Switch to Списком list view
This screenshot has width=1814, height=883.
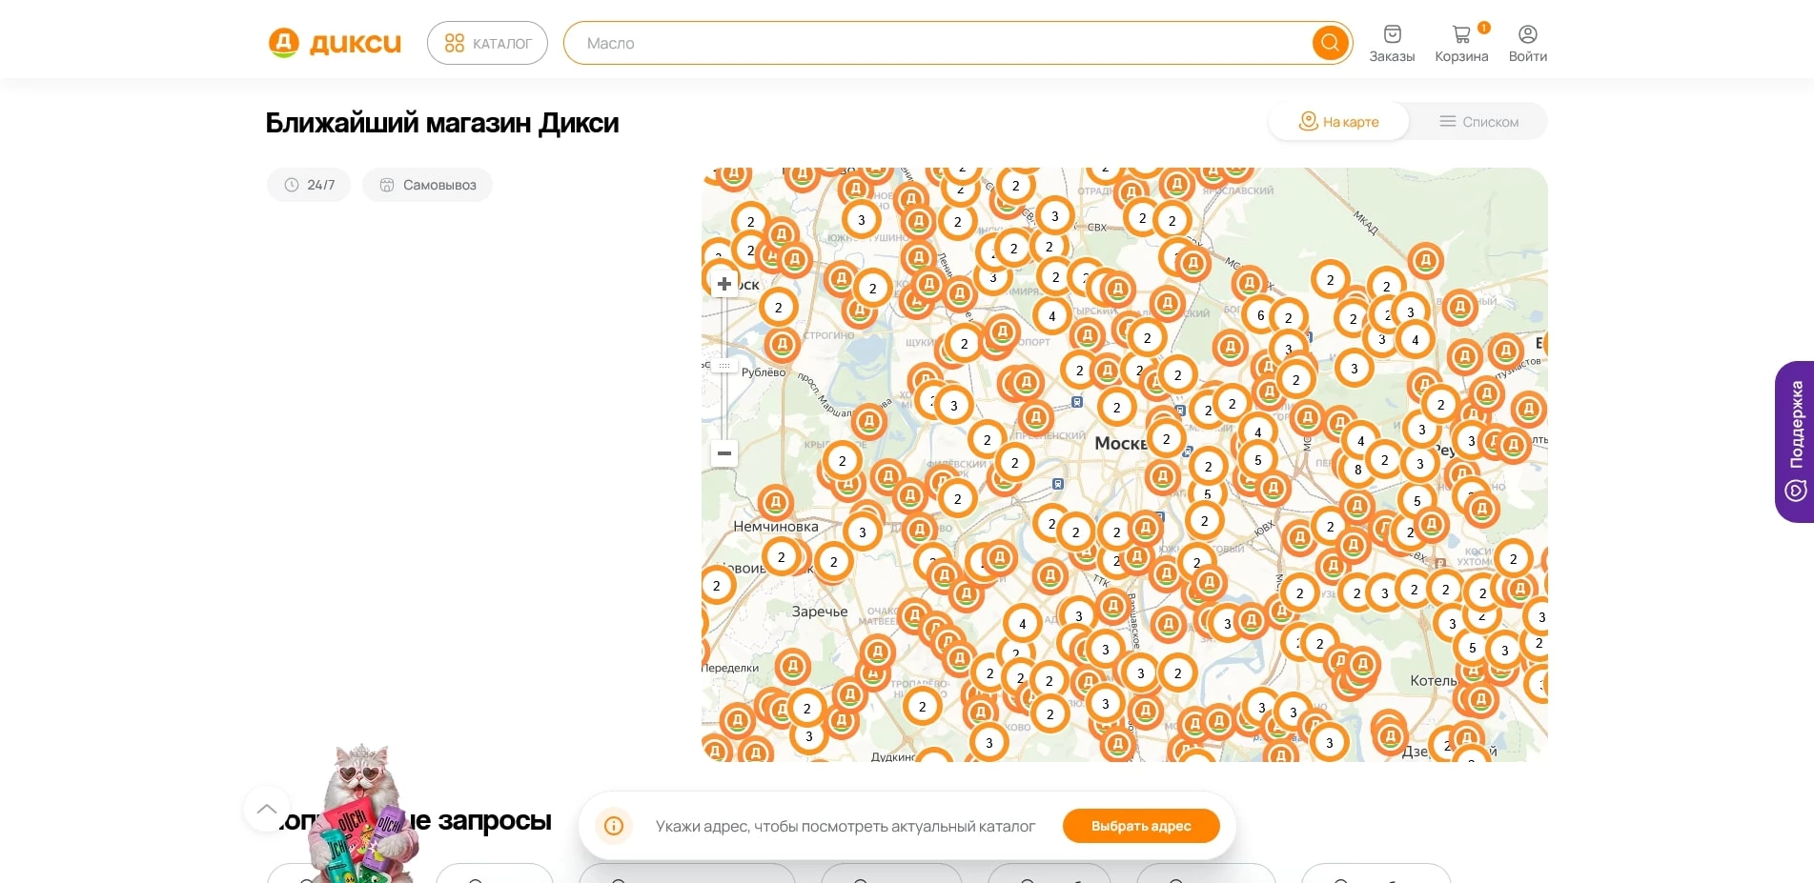tap(1478, 122)
